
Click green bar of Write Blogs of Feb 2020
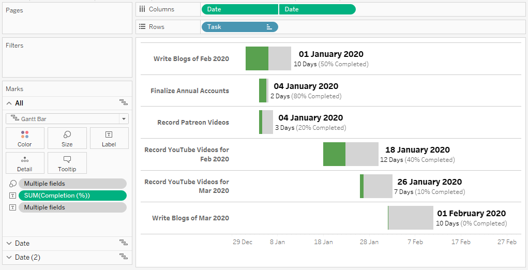pyautogui.click(x=257, y=58)
